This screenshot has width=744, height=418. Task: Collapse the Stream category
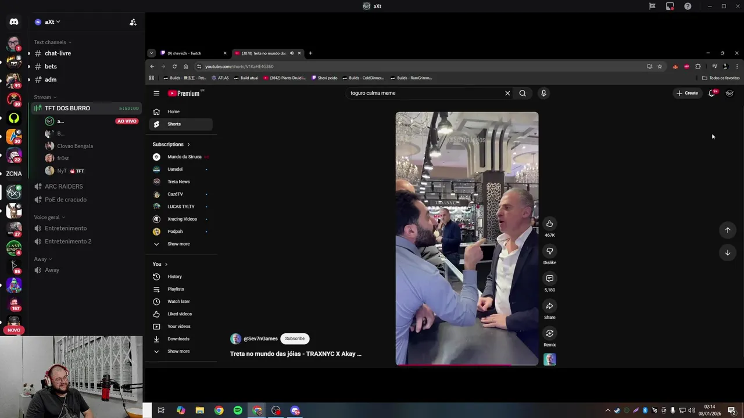(x=45, y=98)
